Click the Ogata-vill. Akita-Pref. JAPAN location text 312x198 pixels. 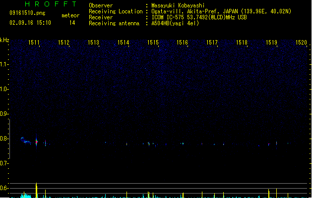pyautogui.click(x=221, y=11)
